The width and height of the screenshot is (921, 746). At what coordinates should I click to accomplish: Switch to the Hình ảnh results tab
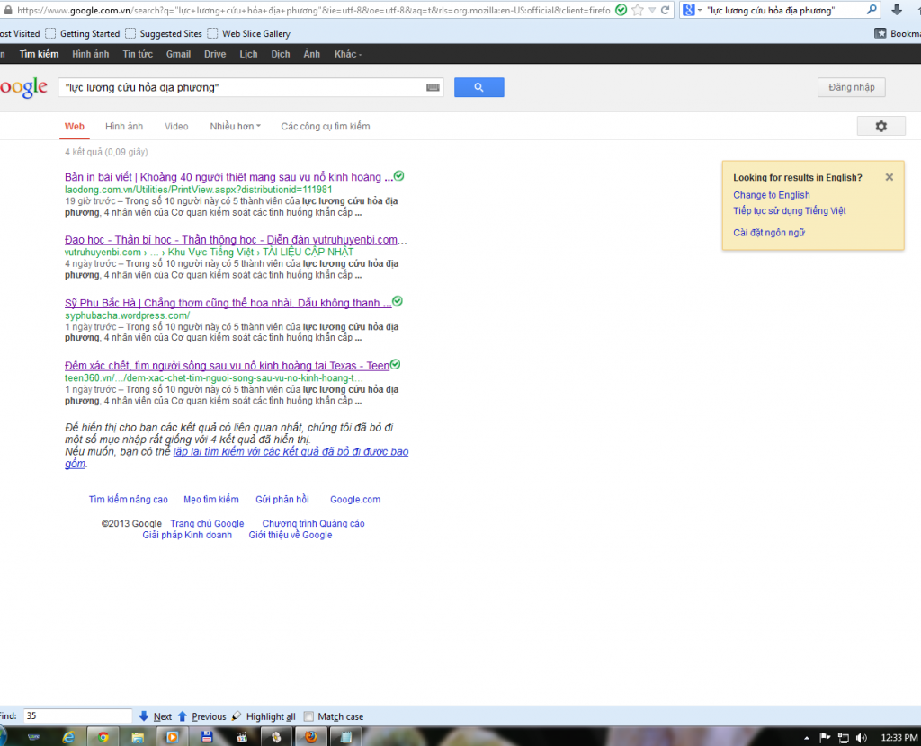124,126
